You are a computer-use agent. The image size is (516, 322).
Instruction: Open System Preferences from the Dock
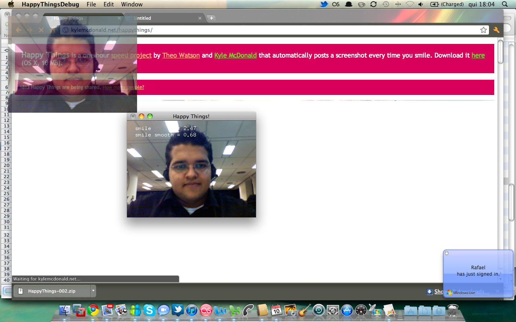coord(333,310)
